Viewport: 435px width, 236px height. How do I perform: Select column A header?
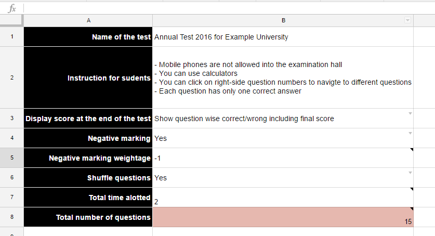[x=88, y=20]
